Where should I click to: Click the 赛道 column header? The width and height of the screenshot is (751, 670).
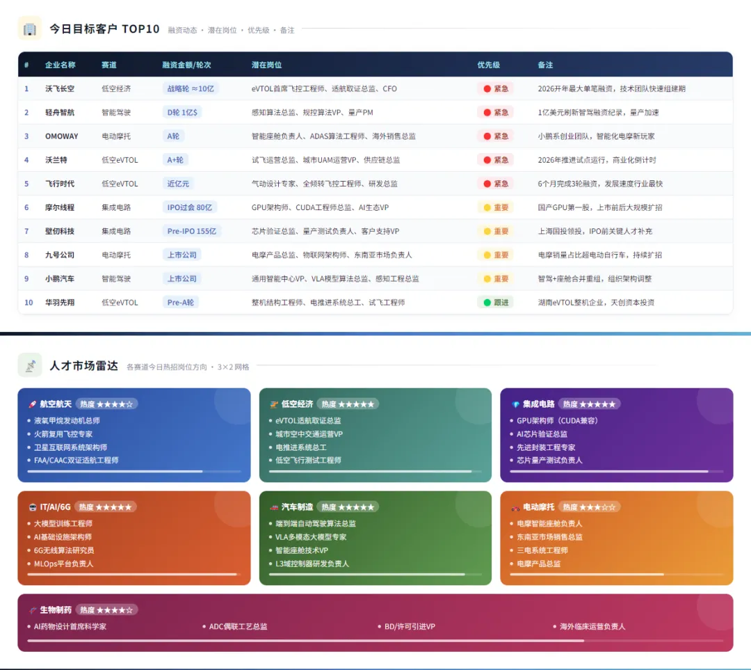point(109,65)
